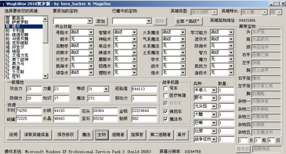The width and height of the screenshot is (286, 154).
Task: Click the 金钱 gold resource field
Action: click(x=144, y=111)
